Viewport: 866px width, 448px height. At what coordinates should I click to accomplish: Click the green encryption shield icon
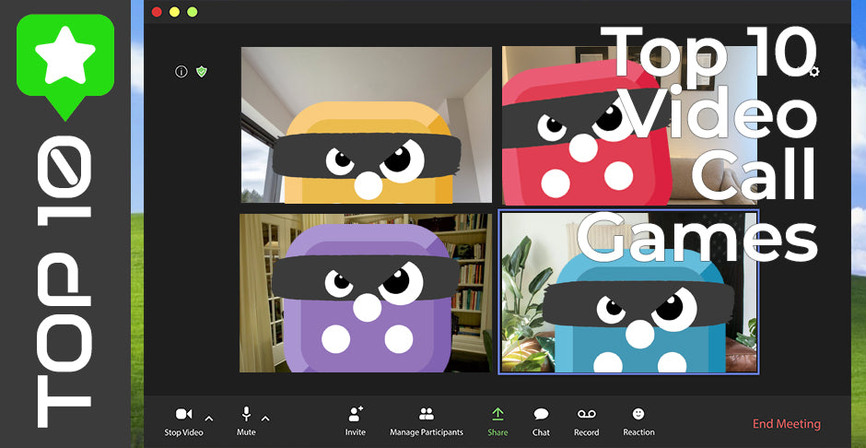202,71
